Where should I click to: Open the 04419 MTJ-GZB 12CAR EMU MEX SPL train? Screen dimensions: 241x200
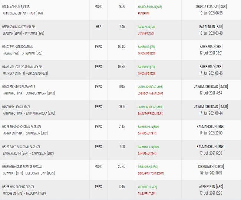[x=22, y=67]
